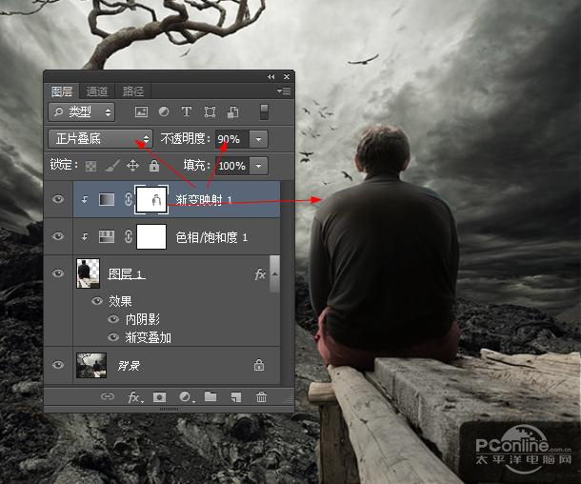Click 填充 value field 100%
The image size is (581, 484).
[x=232, y=166]
